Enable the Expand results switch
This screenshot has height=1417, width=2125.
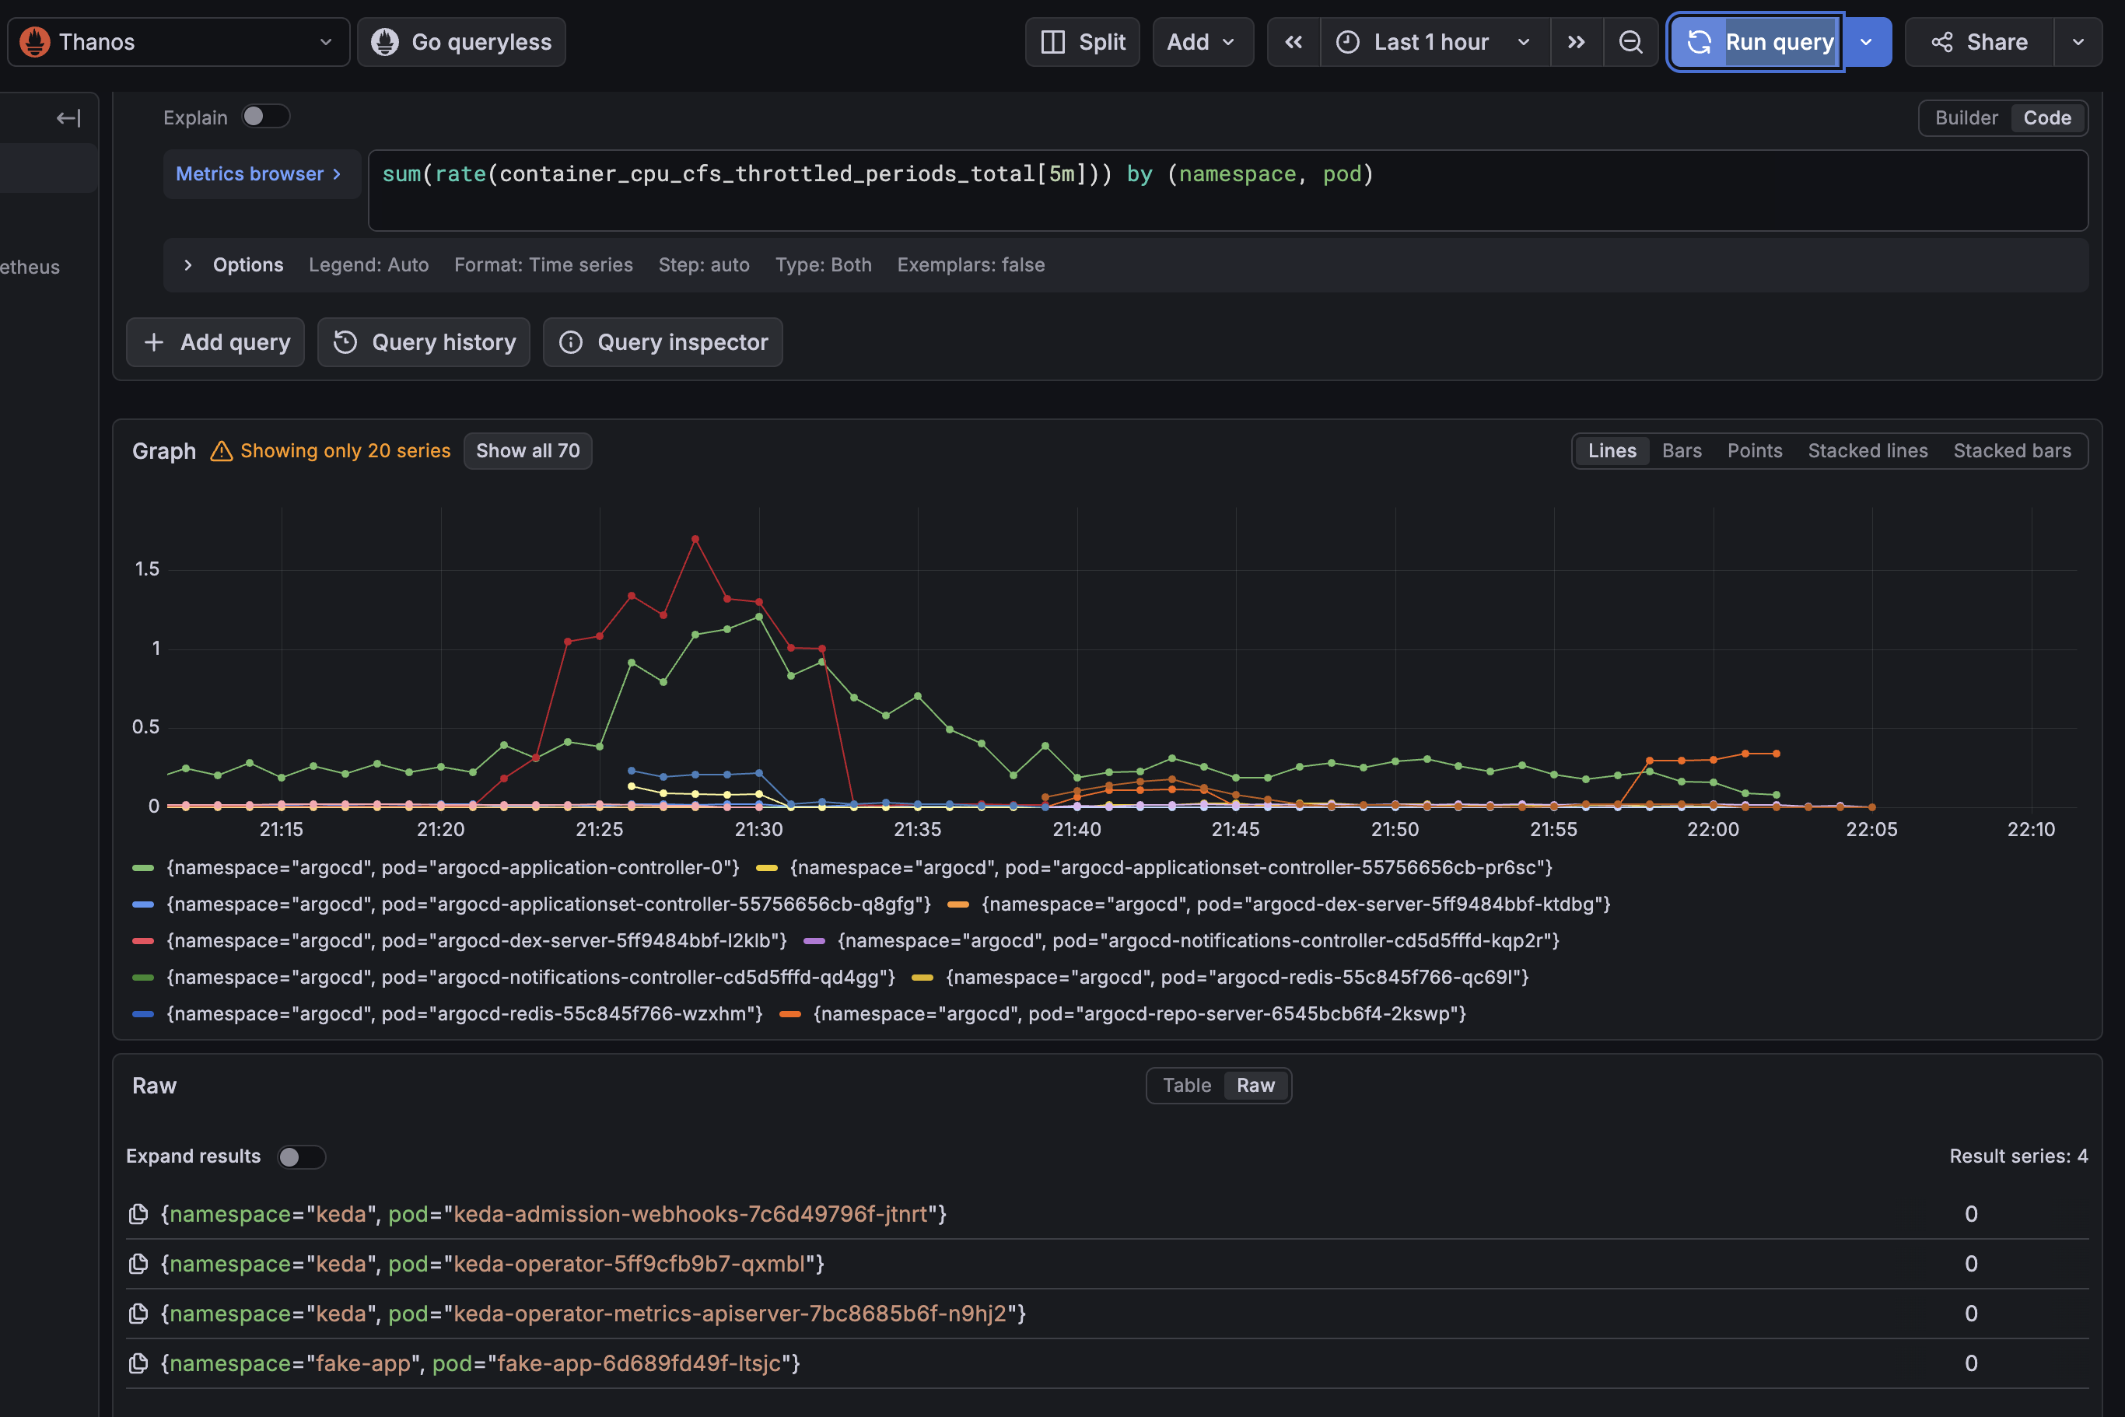(300, 1156)
